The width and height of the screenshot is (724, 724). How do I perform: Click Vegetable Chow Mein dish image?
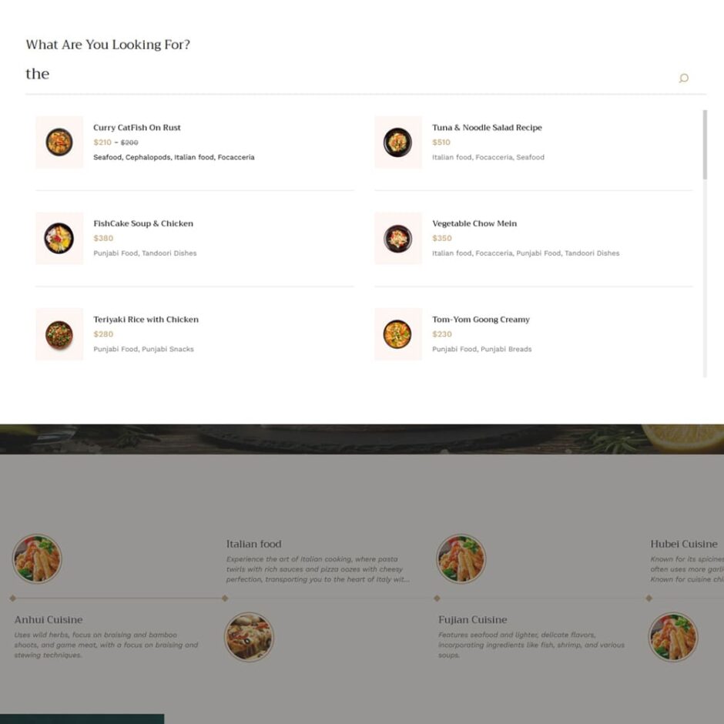coord(398,238)
